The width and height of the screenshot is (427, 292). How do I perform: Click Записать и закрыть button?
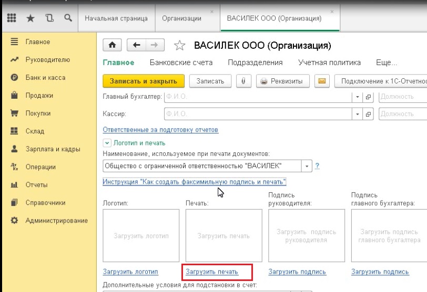pos(144,81)
